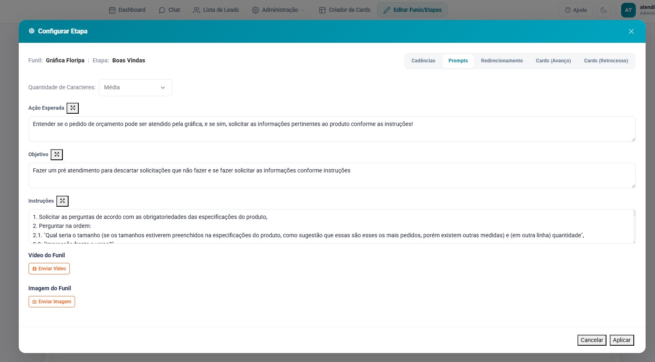Expand the Administração menu chevron
The height and width of the screenshot is (362, 655).
tap(303, 10)
